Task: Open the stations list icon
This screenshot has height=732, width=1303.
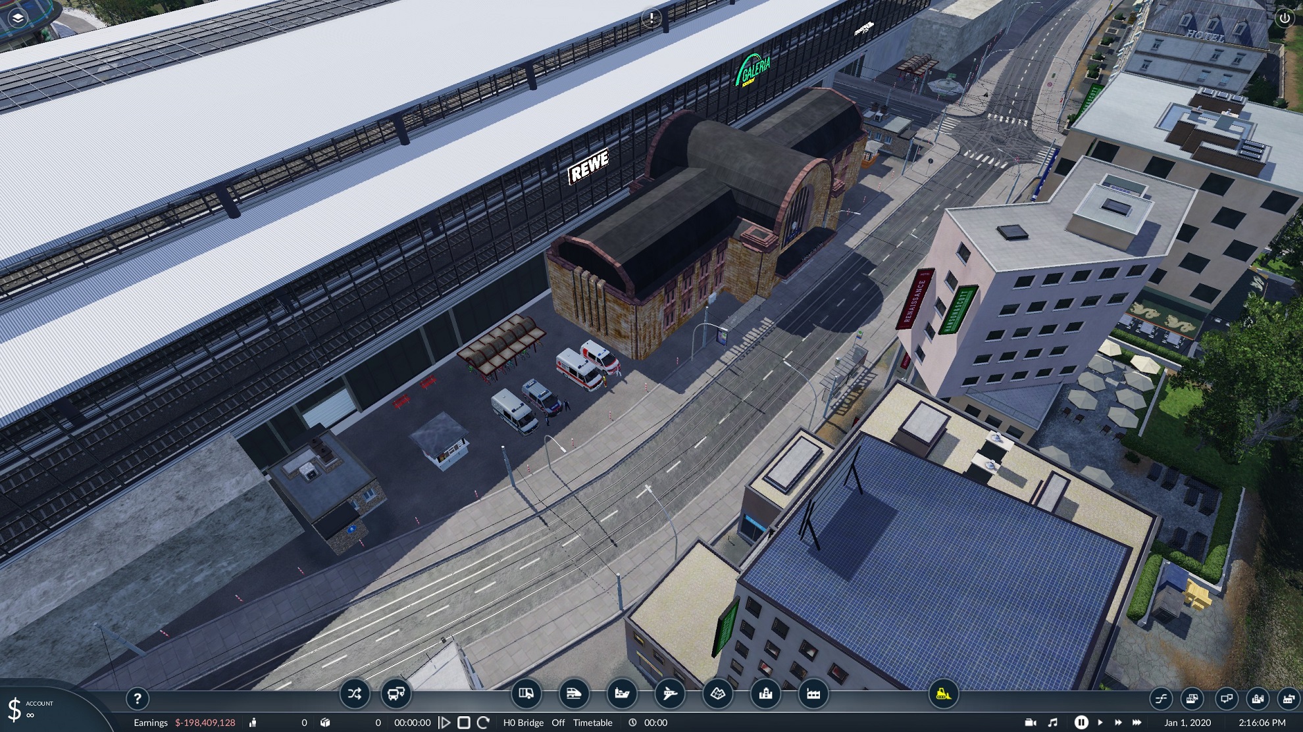Action: pyautogui.click(x=1192, y=698)
